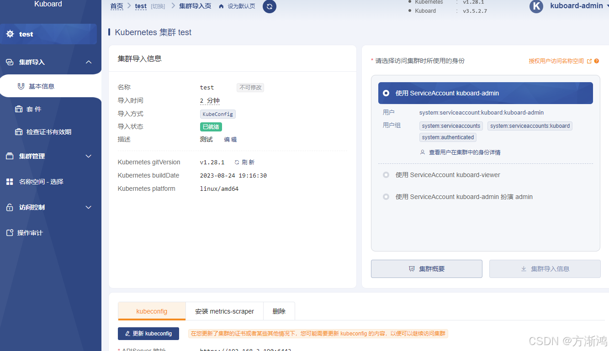Click the Kuboard logo text in sidebar
609x351 pixels.
[x=48, y=4]
